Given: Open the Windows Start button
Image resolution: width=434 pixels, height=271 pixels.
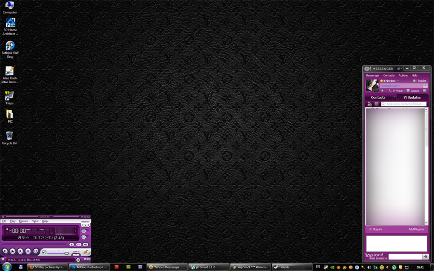Looking at the screenshot, I should [7, 267].
